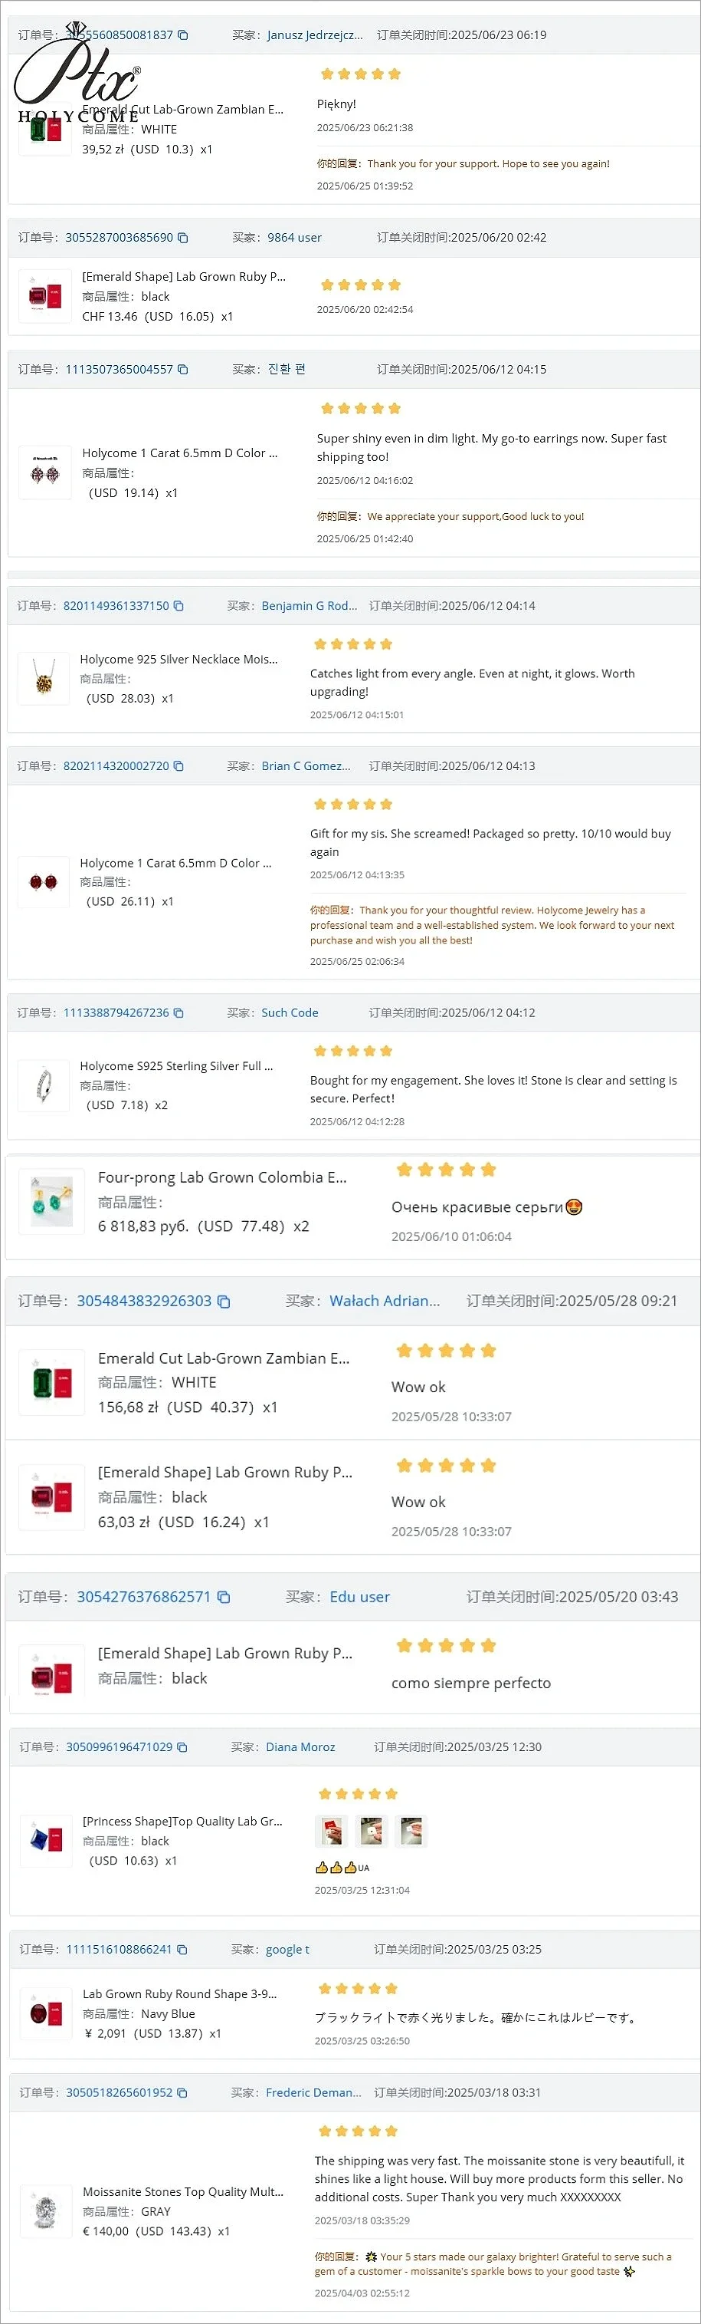Copy order number 8201149361337150 with its copy icon
This screenshot has width=701, height=2324.
(x=179, y=606)
